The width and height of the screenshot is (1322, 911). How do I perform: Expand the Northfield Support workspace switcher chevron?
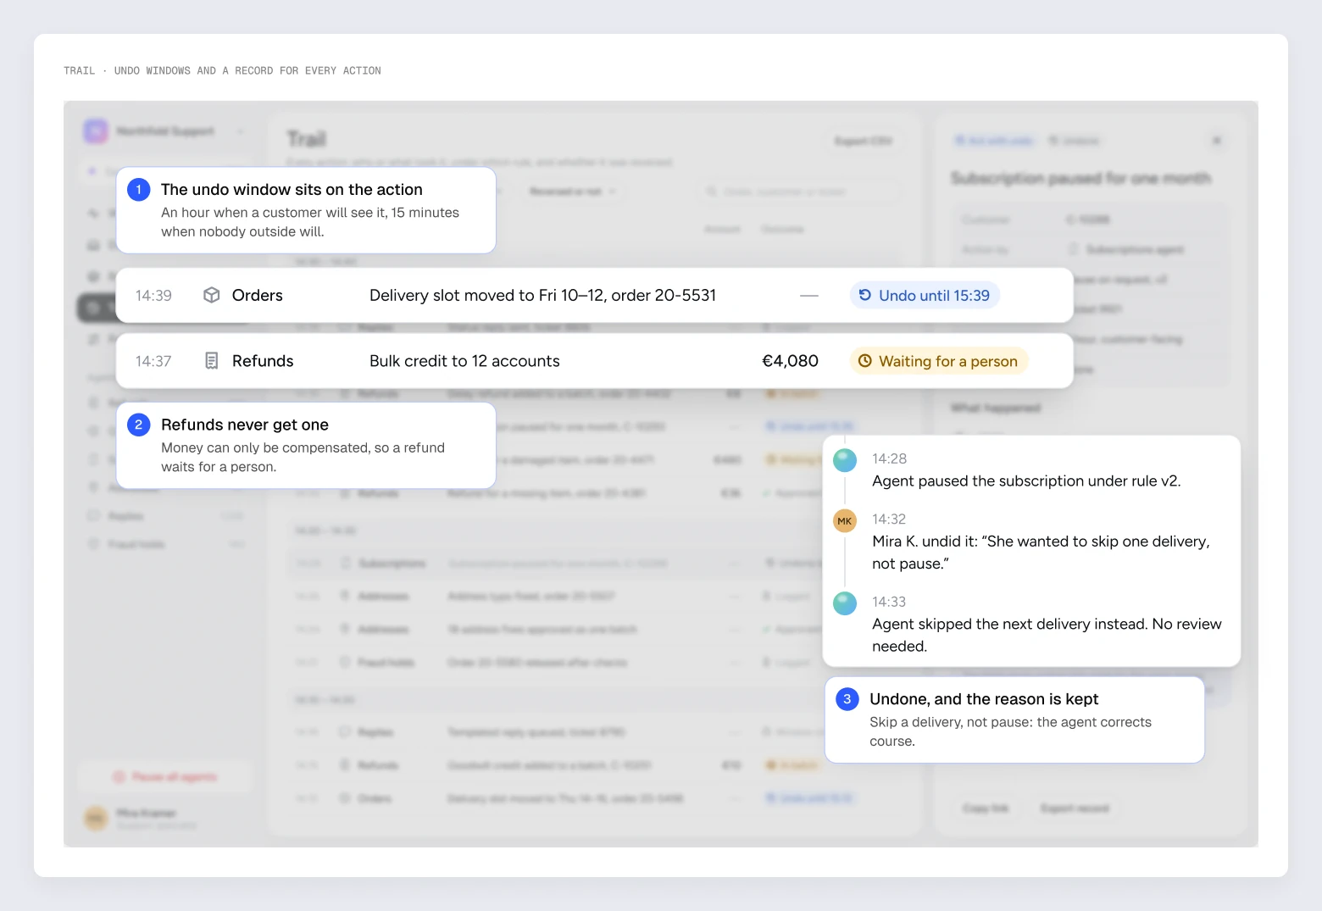241,131
